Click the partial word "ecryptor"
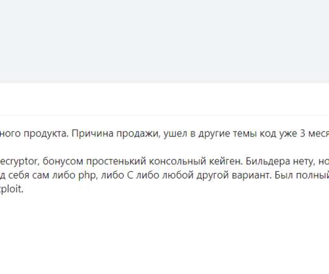 coord(19,162)
